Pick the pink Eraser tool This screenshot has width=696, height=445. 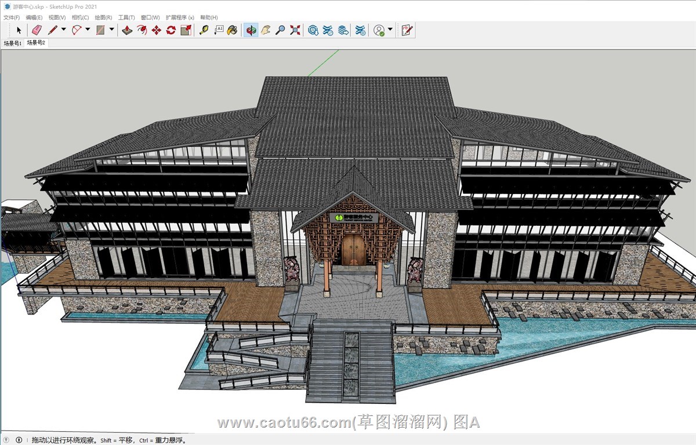tap(37, 30)
